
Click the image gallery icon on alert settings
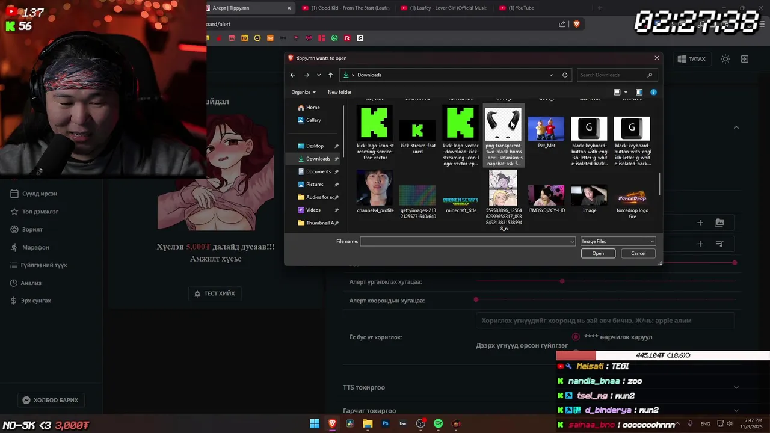(x=719, y=223)
